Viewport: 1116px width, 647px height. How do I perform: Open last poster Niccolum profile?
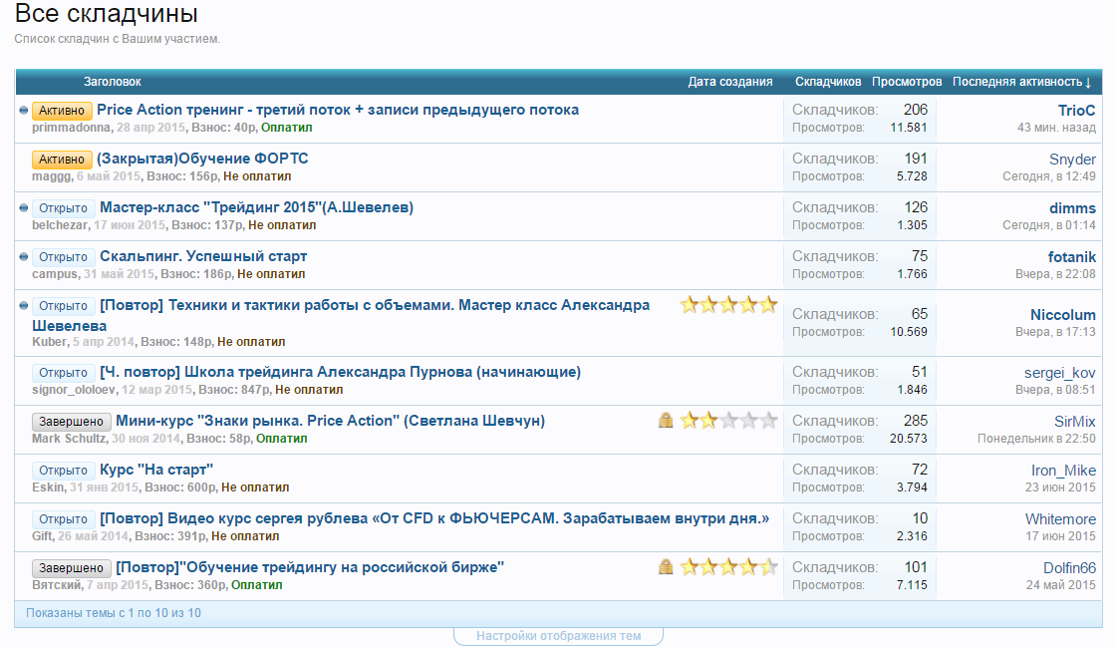pyautogui.click(x=1062, y=315)
